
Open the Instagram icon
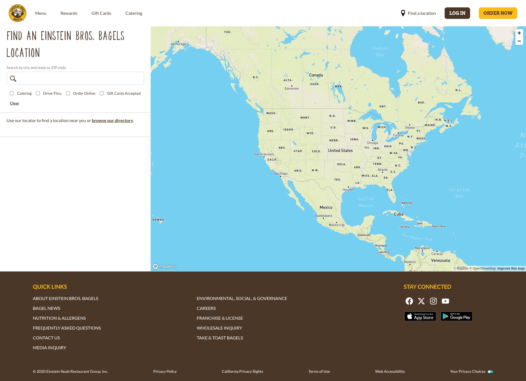tap(433, 301)
